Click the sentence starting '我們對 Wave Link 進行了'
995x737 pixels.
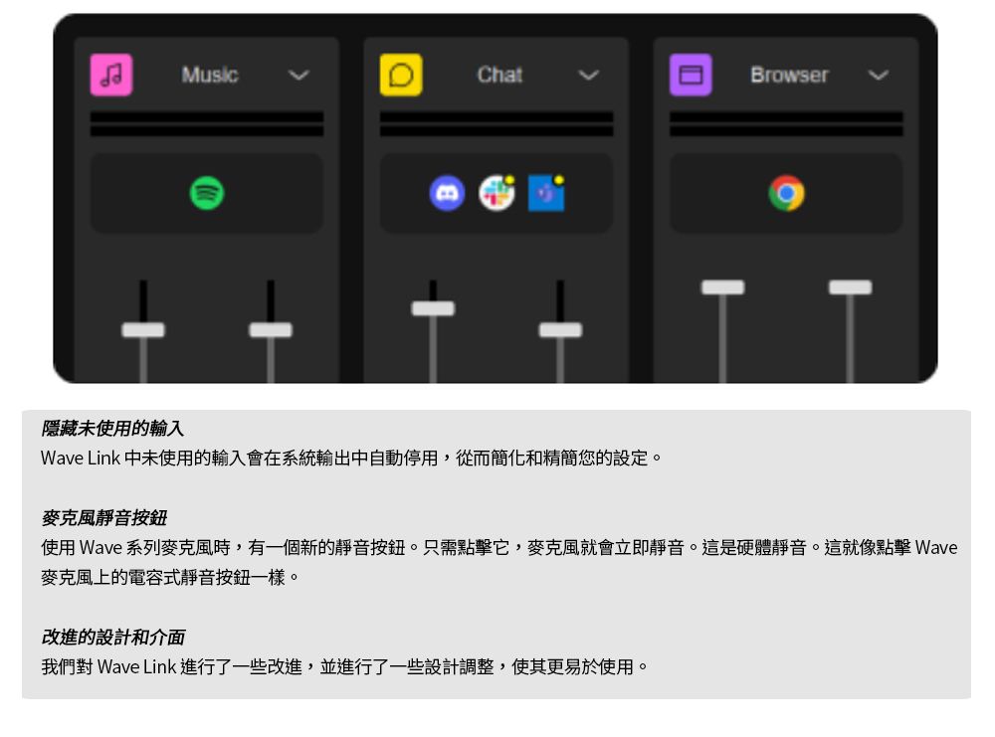pos(344,666)
